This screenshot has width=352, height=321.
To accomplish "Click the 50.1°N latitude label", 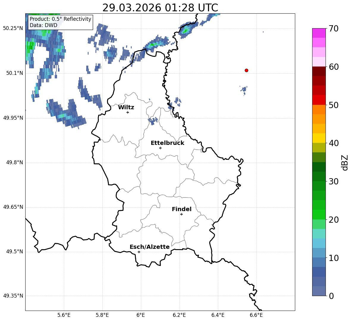I will pyautogui.click(x=15, y=73).
